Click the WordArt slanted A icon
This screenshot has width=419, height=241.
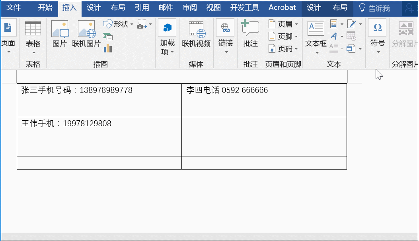click(x=333, y=36)
